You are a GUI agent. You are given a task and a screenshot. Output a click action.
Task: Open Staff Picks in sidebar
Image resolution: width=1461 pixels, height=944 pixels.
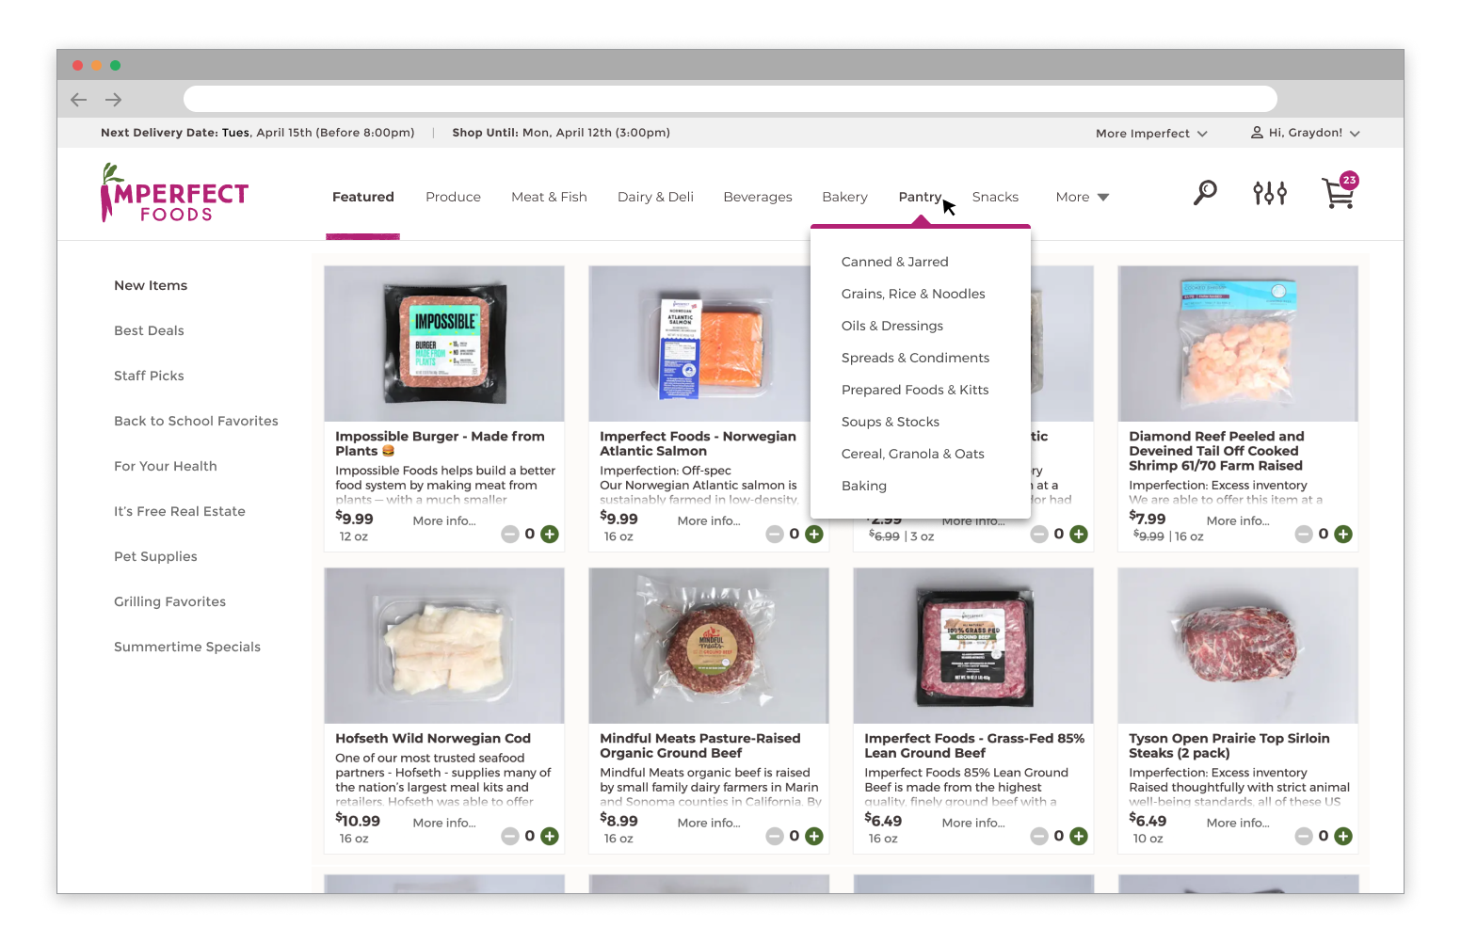click(x=149, y=376)
